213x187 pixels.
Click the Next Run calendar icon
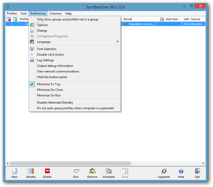(x=162, y=19)
